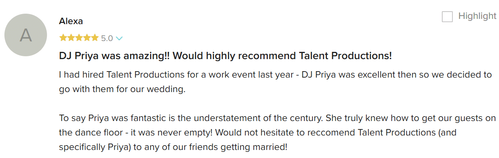Click the 5.0 rating score
Screen dimensions: 499x158
(x=107, y=38)
